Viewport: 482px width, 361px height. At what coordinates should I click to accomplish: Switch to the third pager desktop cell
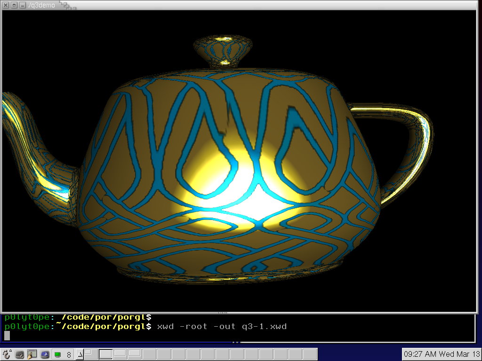[120, 354]
